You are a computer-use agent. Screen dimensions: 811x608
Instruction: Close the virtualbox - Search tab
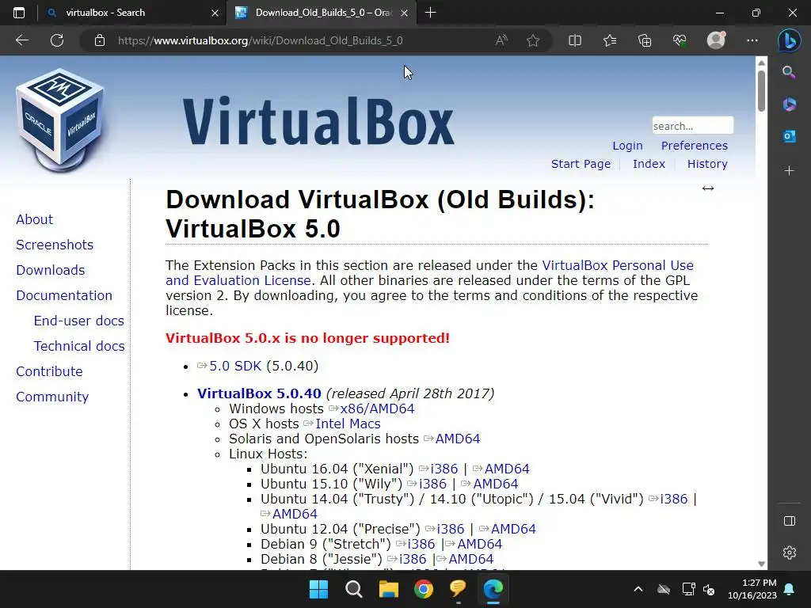[215, 13]
